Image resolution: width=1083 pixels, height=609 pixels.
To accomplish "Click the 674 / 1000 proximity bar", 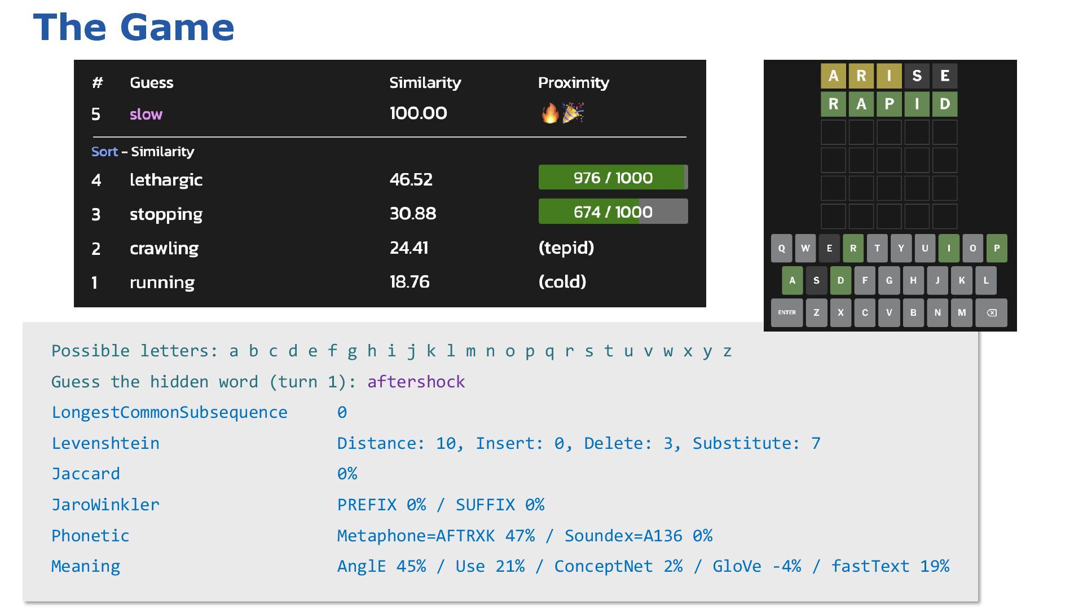I will (x=613, y=211).
